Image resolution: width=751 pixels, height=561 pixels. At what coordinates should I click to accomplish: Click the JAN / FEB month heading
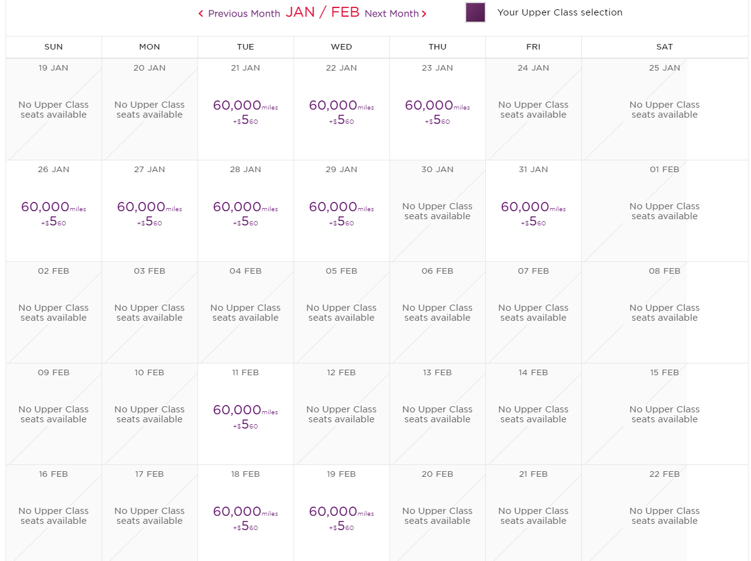tap(322, 12)
